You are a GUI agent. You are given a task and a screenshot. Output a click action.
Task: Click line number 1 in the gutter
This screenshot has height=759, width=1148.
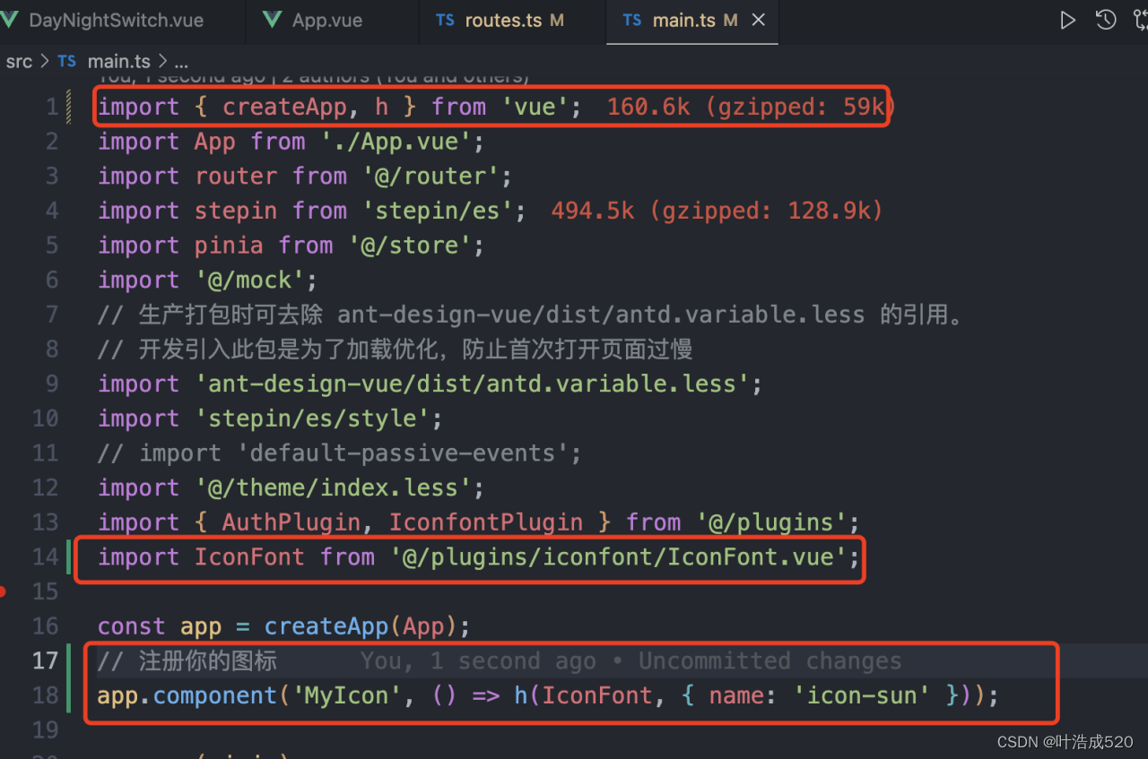51,108
